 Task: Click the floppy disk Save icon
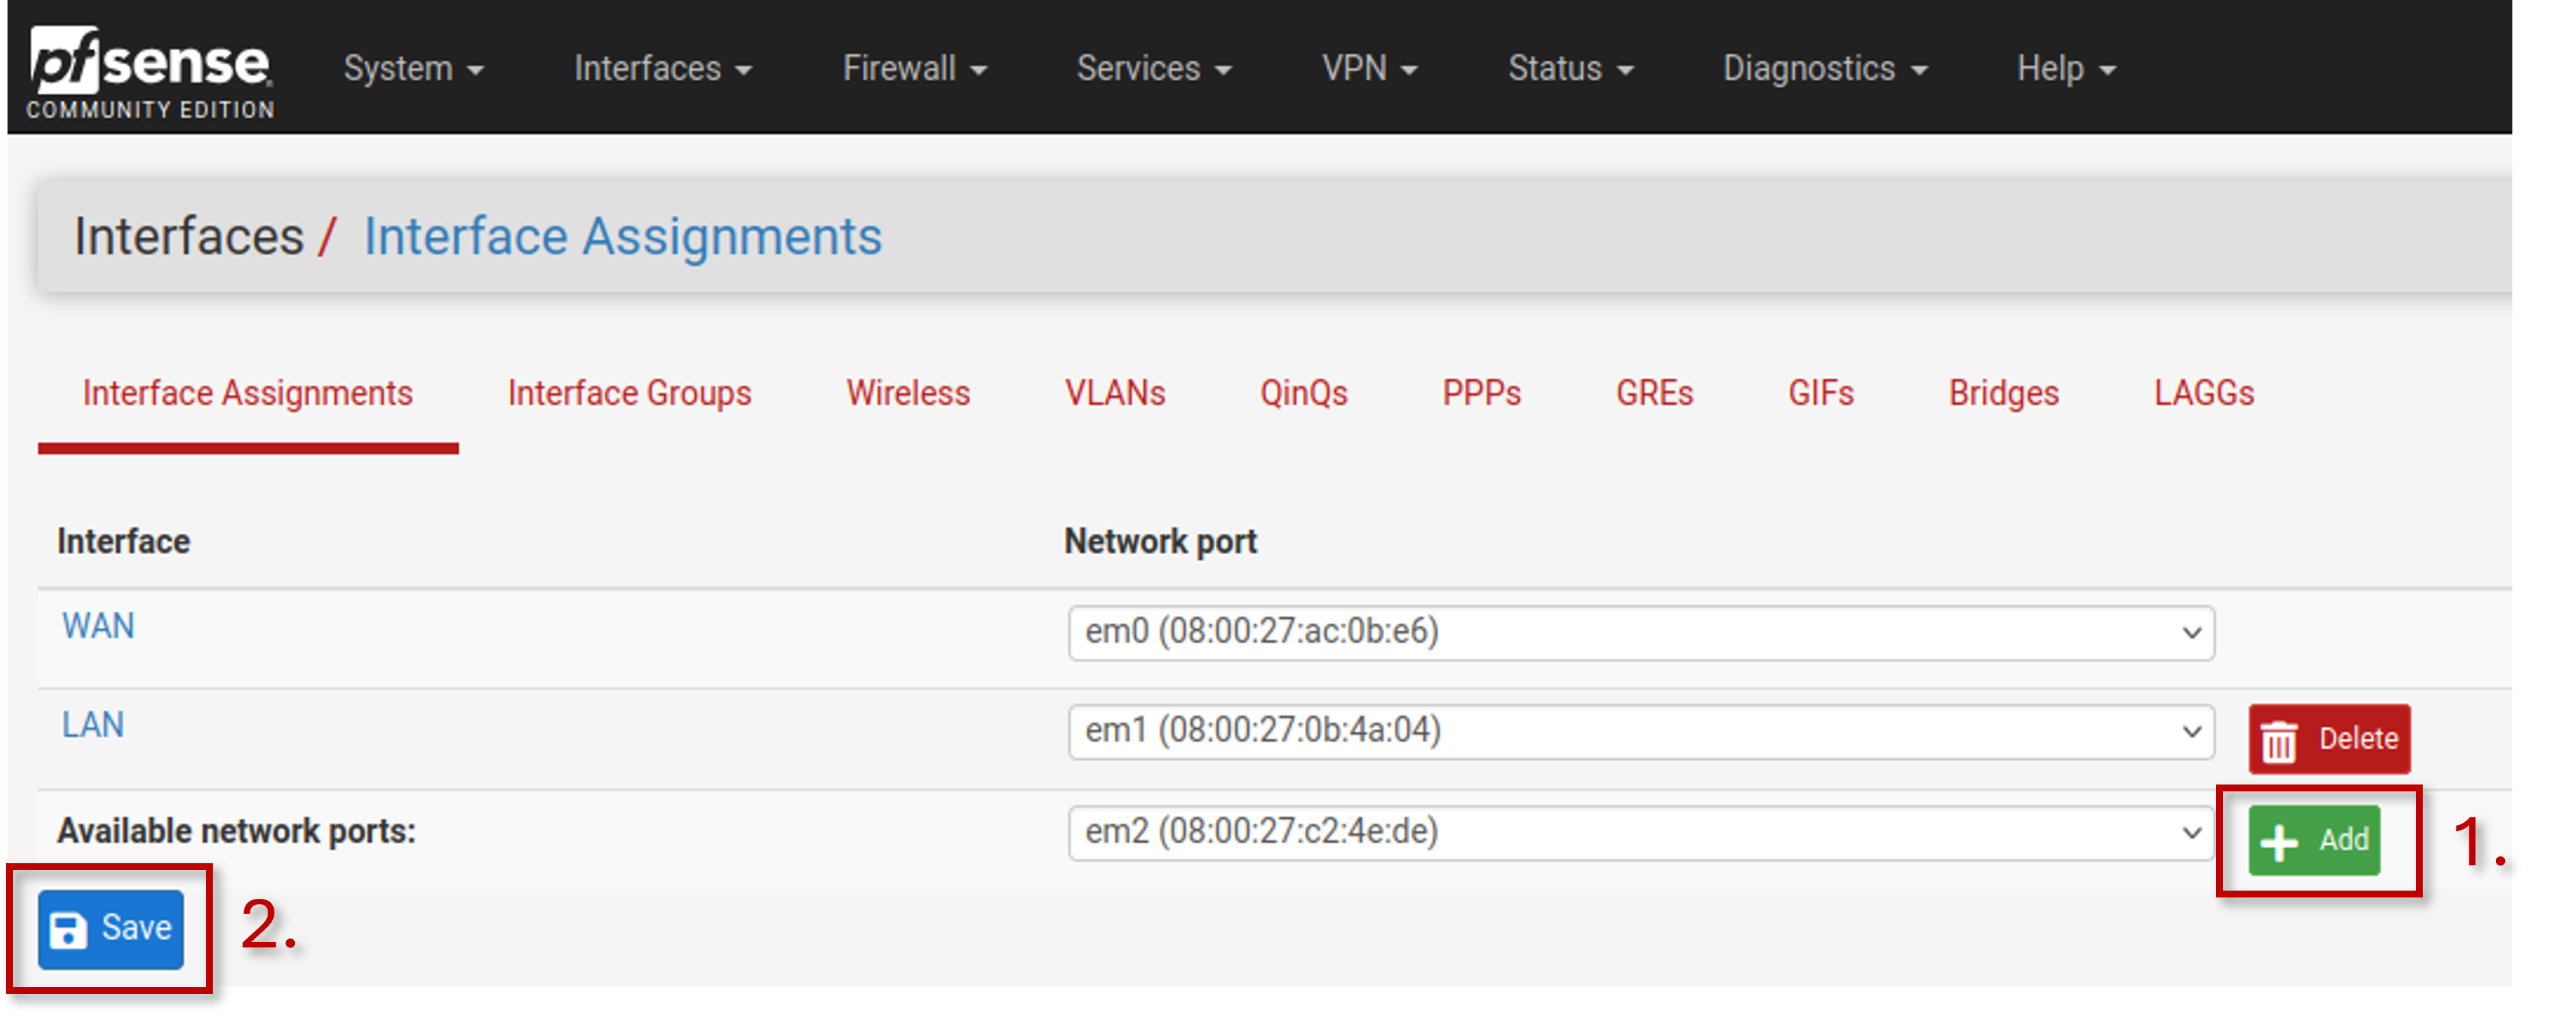pos(68,930)
